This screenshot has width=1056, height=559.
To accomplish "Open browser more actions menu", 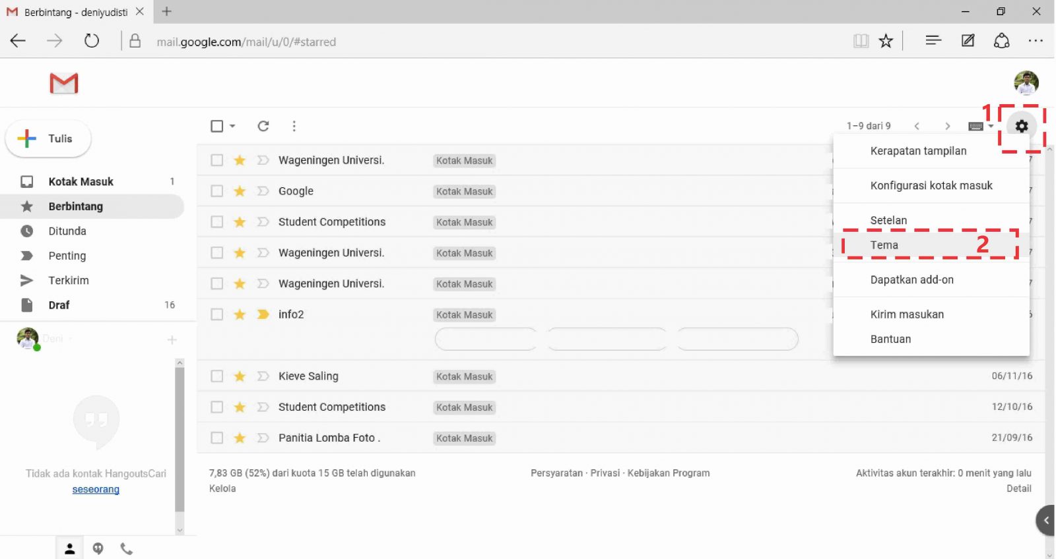I will [x=1036, y=41].
